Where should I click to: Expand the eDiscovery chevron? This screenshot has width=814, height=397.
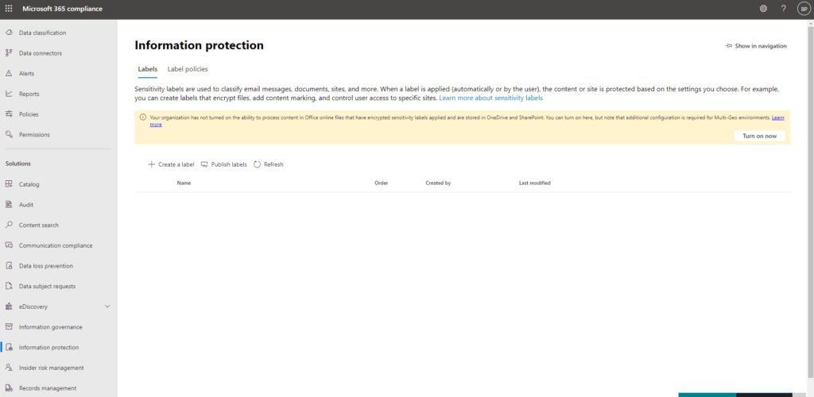(x=107, y=306)
